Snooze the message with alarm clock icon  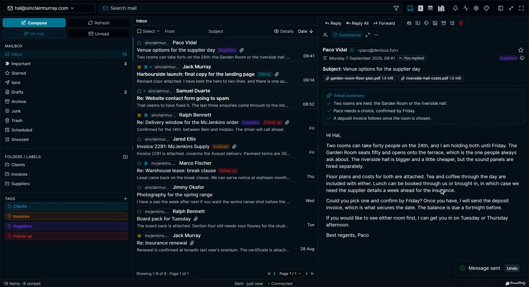[452, 23]
